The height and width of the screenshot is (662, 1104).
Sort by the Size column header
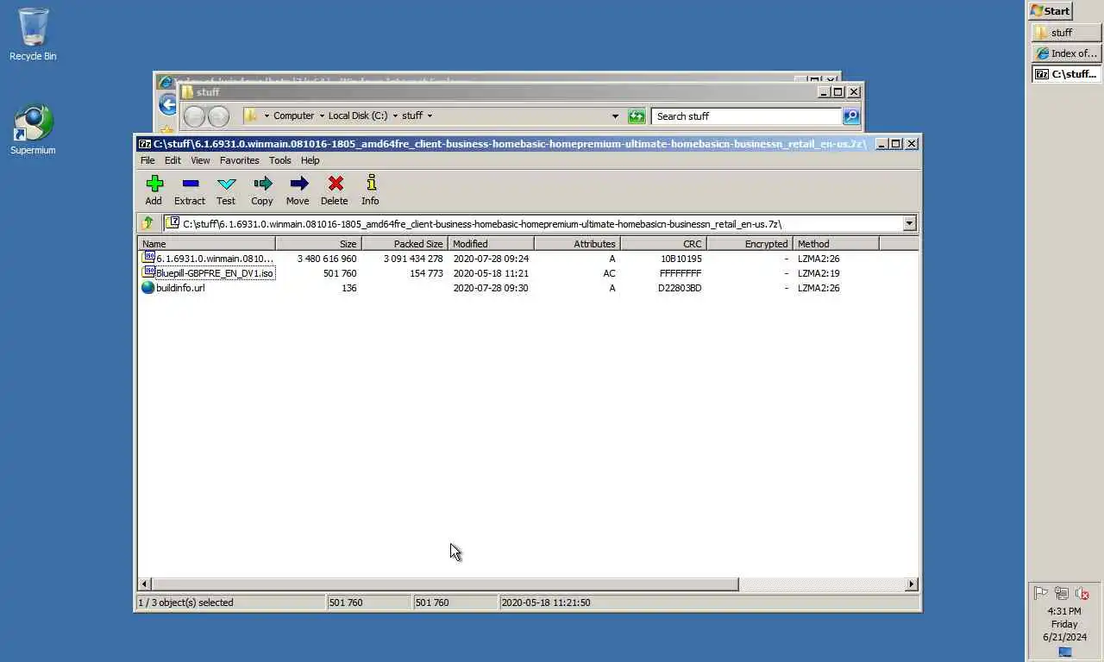pos(318,244)
